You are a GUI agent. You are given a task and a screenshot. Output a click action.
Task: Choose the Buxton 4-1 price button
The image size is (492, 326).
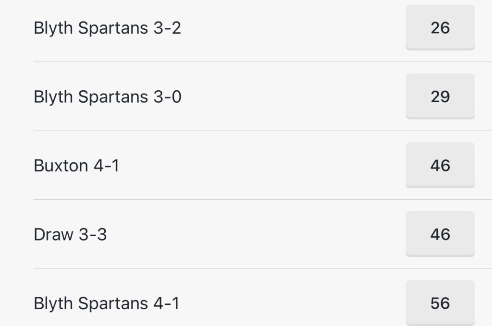coord(440,166)
